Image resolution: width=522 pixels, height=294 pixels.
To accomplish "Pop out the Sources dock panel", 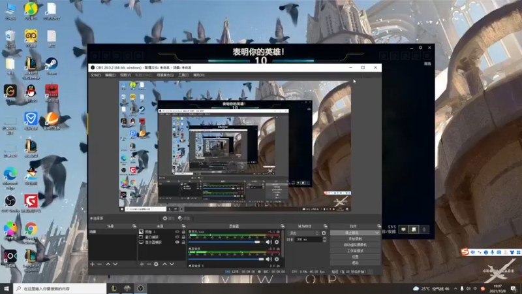I will pyautogui.click(x=183, y=226).
